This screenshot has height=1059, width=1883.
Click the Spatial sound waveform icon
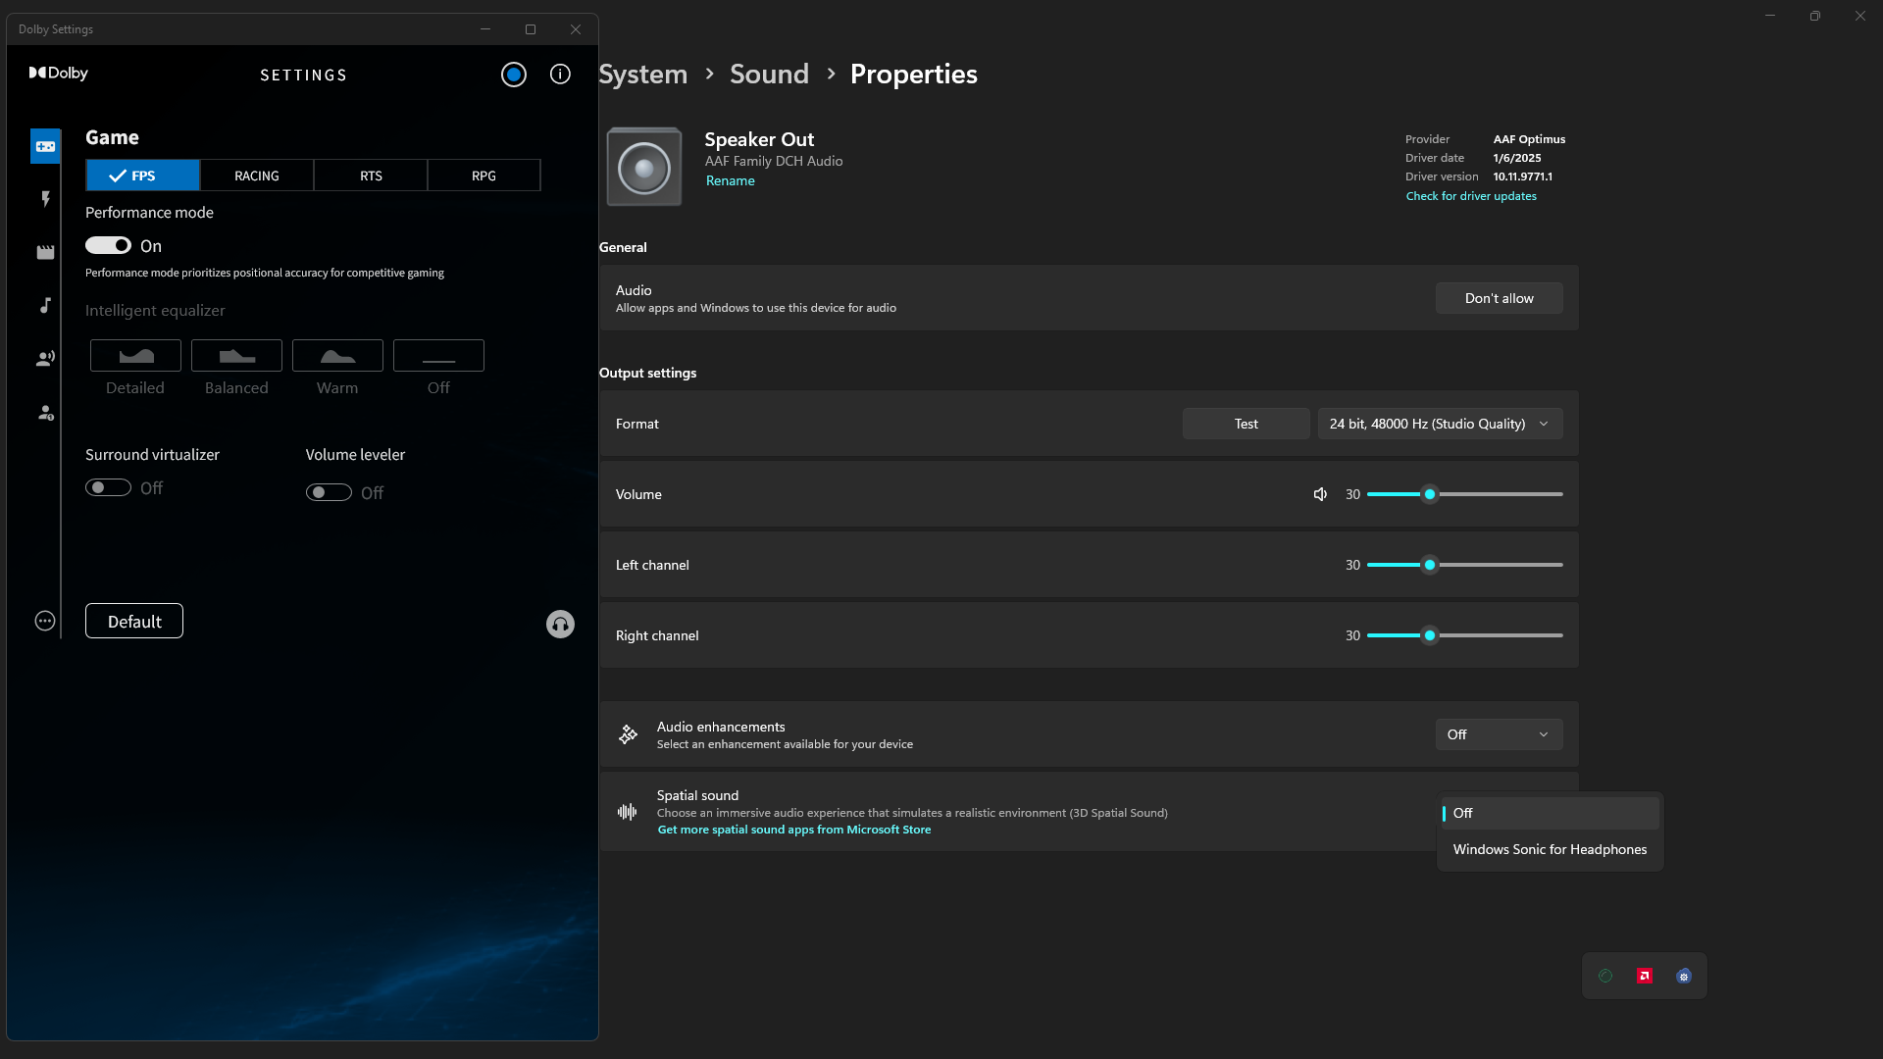pyautogui.click(x=628, y=812)
